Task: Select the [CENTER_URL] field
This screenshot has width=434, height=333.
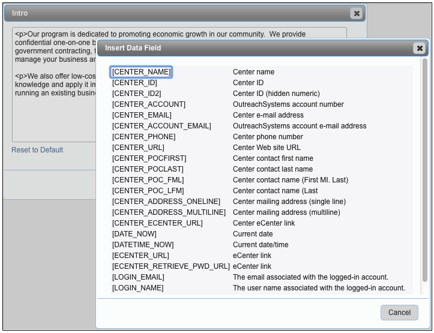Action: 138,148
